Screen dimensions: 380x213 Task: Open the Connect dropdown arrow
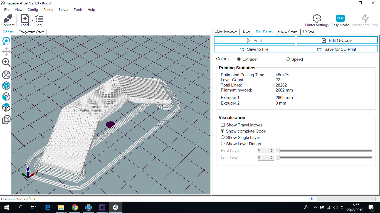click(x=18, y=20)
